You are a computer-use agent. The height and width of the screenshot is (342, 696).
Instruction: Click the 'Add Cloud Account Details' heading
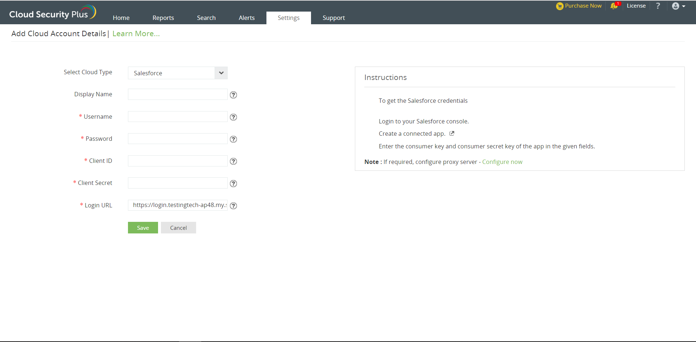(x=59, y=34)
